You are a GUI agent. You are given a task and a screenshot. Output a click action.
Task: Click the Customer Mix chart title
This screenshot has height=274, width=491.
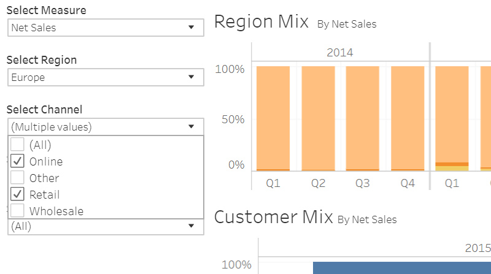coord(273,217)
